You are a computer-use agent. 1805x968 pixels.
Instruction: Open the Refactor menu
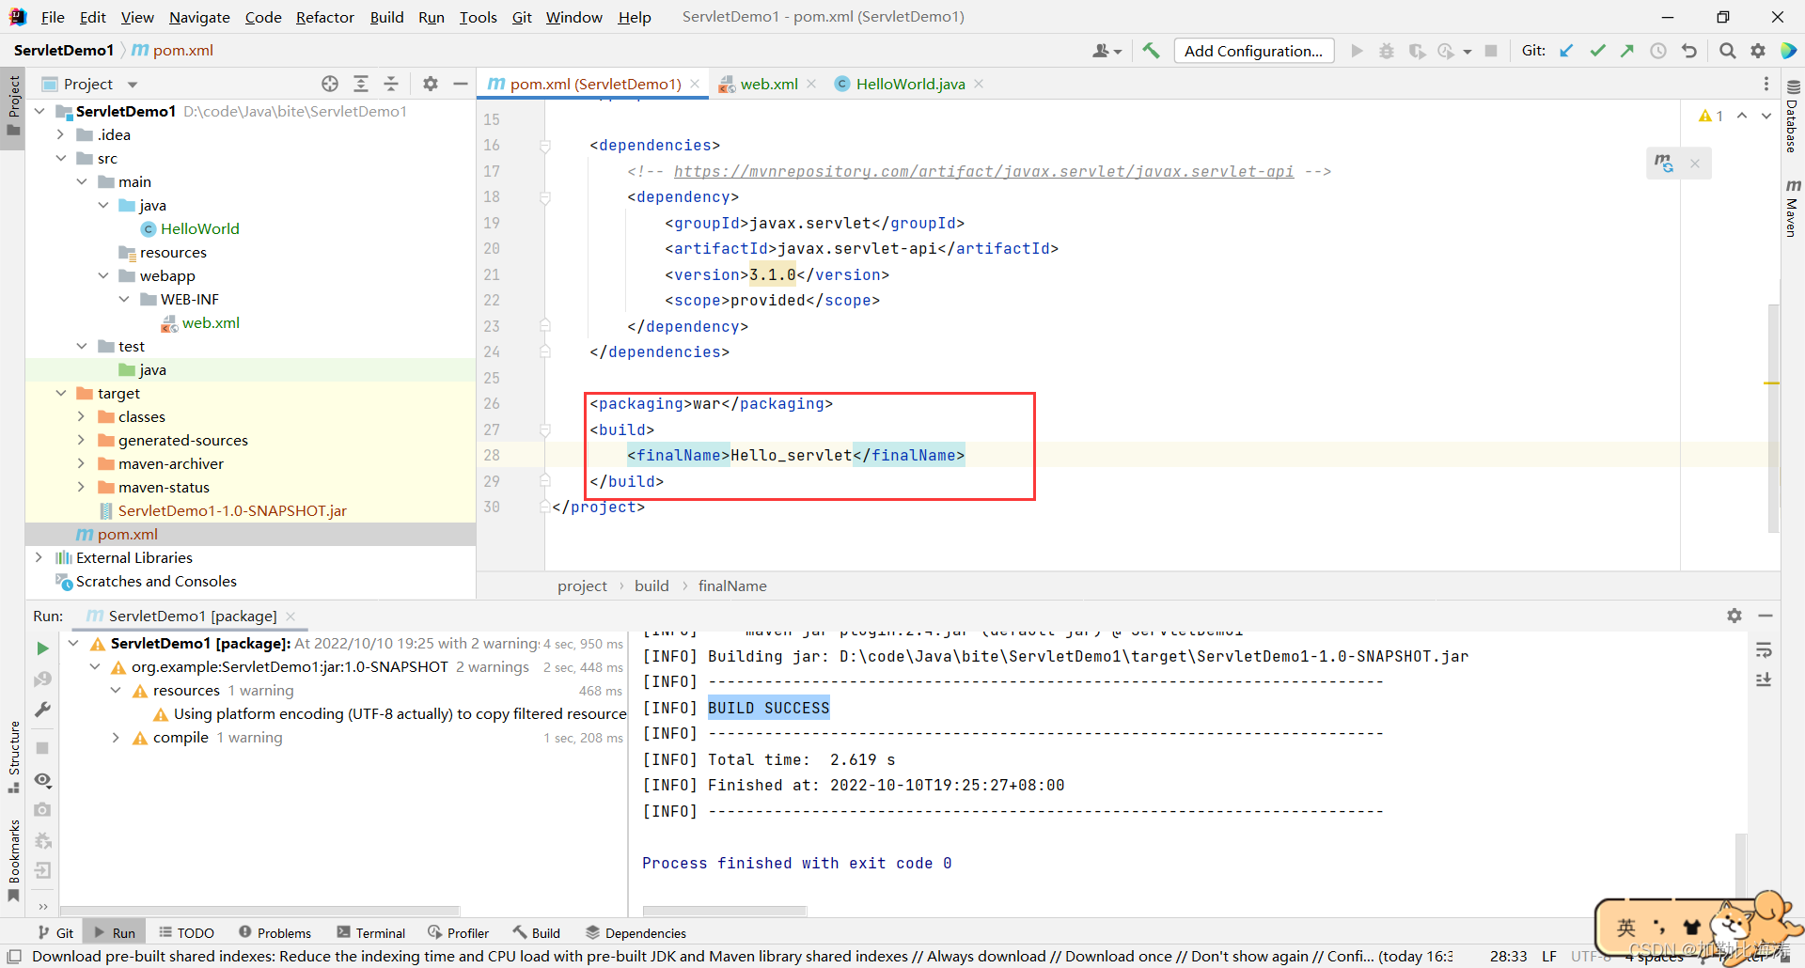(x=325, y=17)
